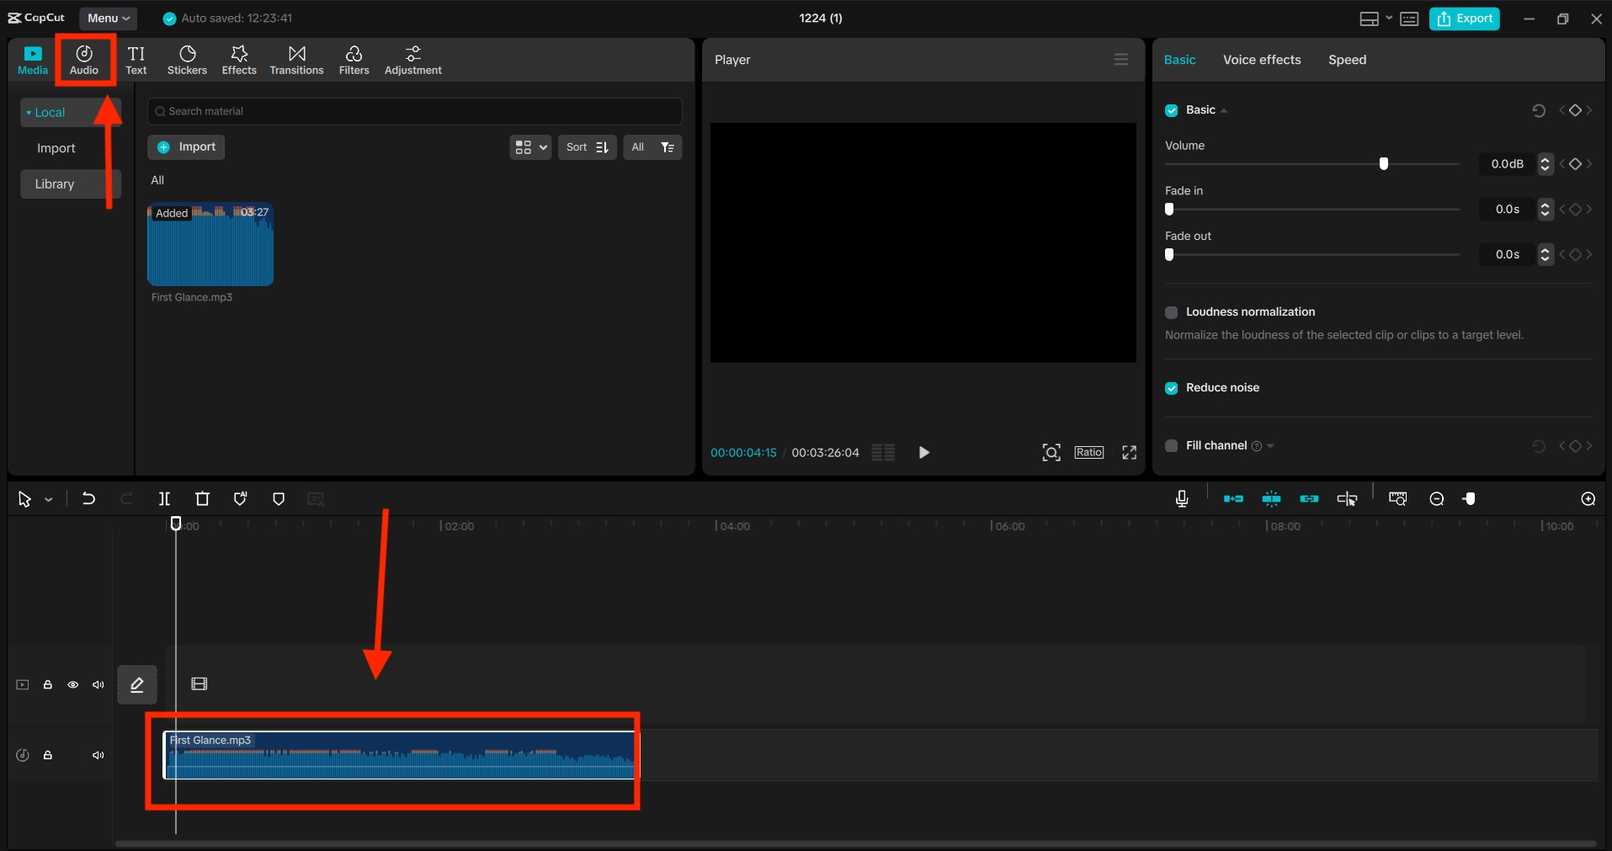Open the Effects panel
The width and height of the screenshot is (1612, 851).
(239, 59)
